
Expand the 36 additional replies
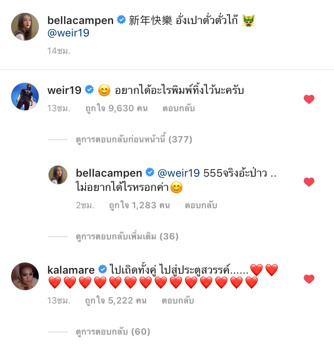[x=127, y=236]
